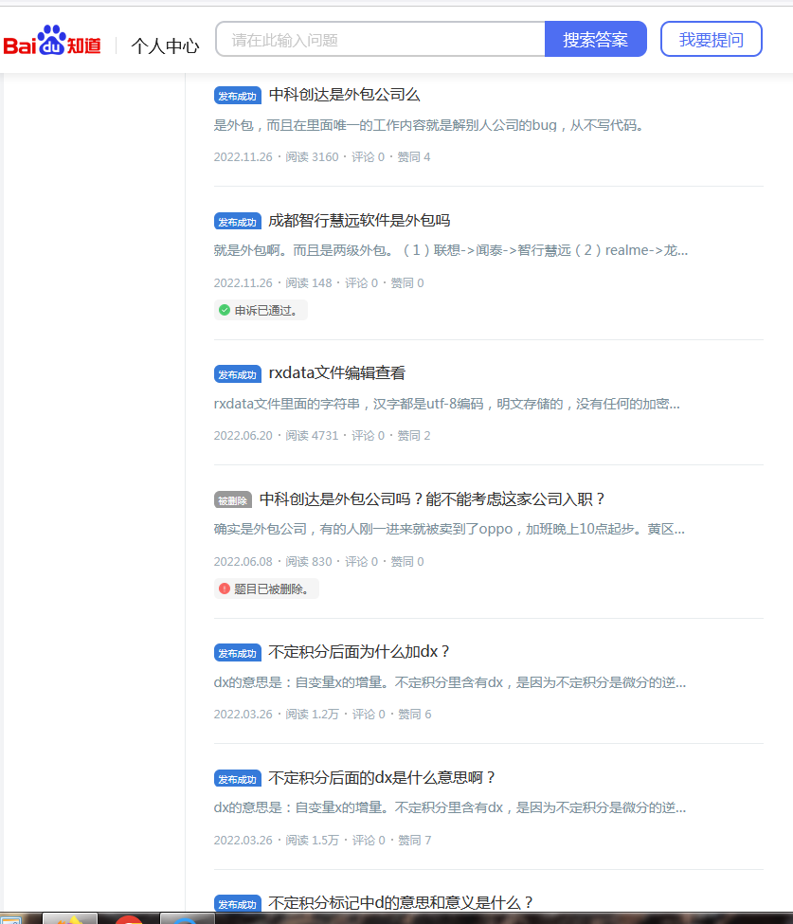This screenshot has width=793, height=924.
Task: Open the question 中科创达是外包公司么
Action: [x=344, y=95]
